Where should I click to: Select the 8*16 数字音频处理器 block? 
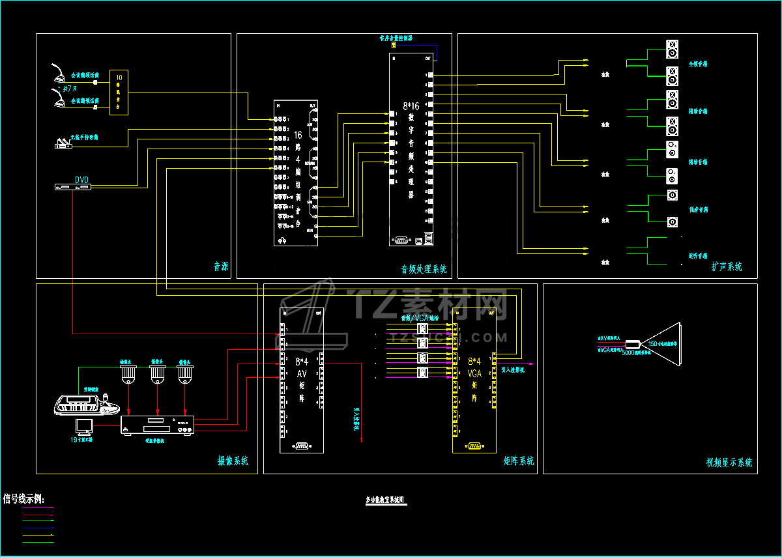click(x=411, y=149)
